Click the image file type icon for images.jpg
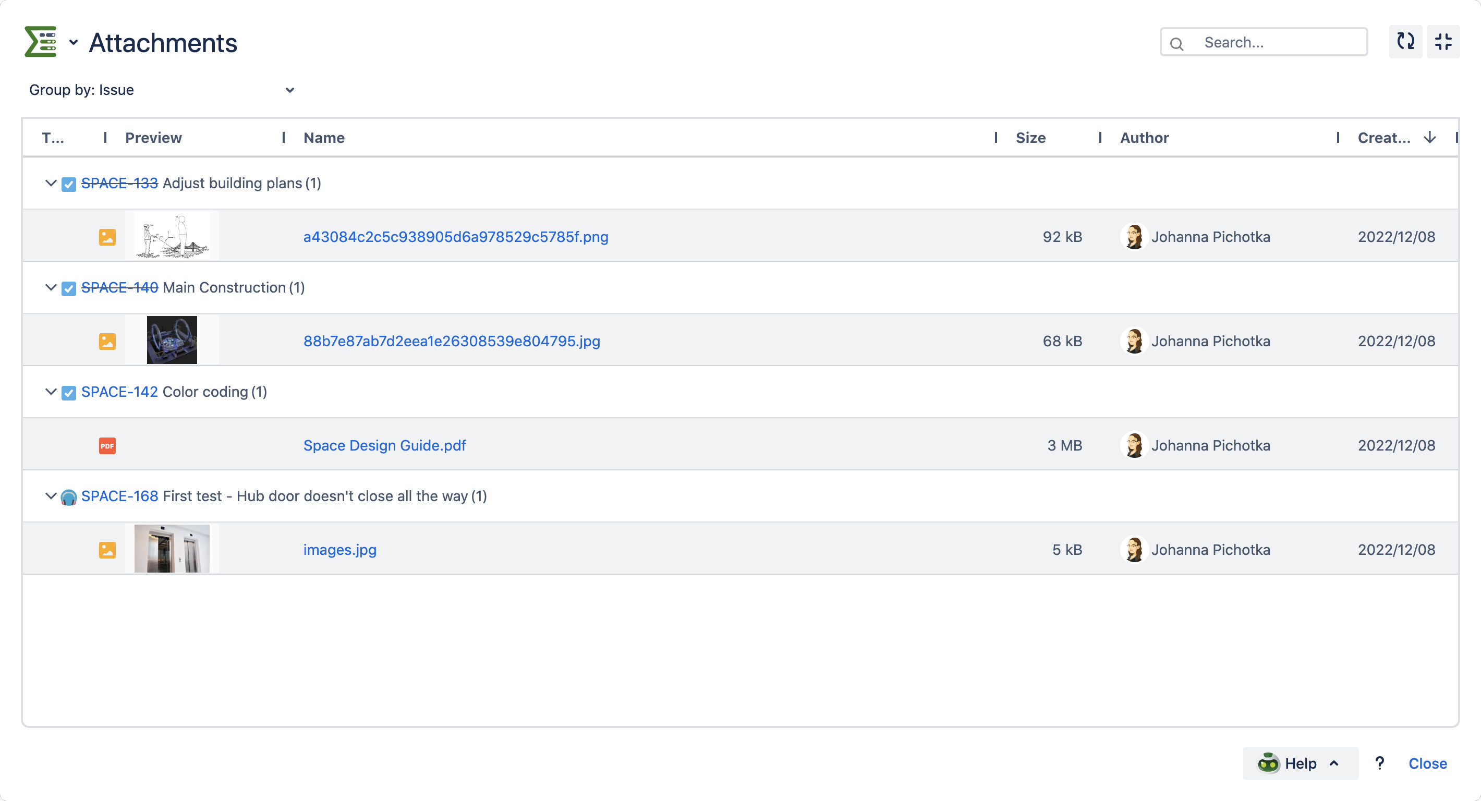This screenshot has height=801, width=1481. coord(107,550)
